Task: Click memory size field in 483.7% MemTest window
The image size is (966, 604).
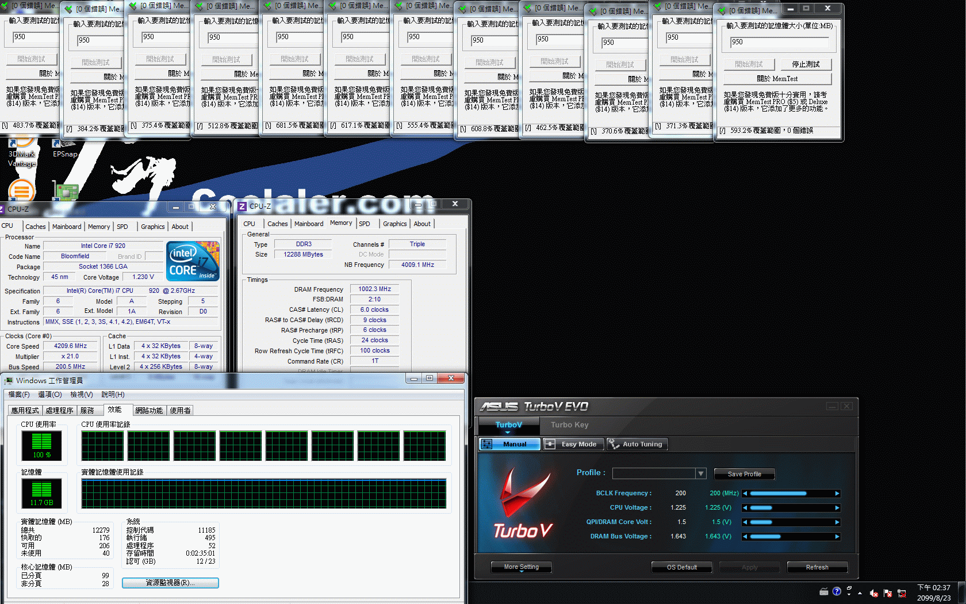Action: 36,37
